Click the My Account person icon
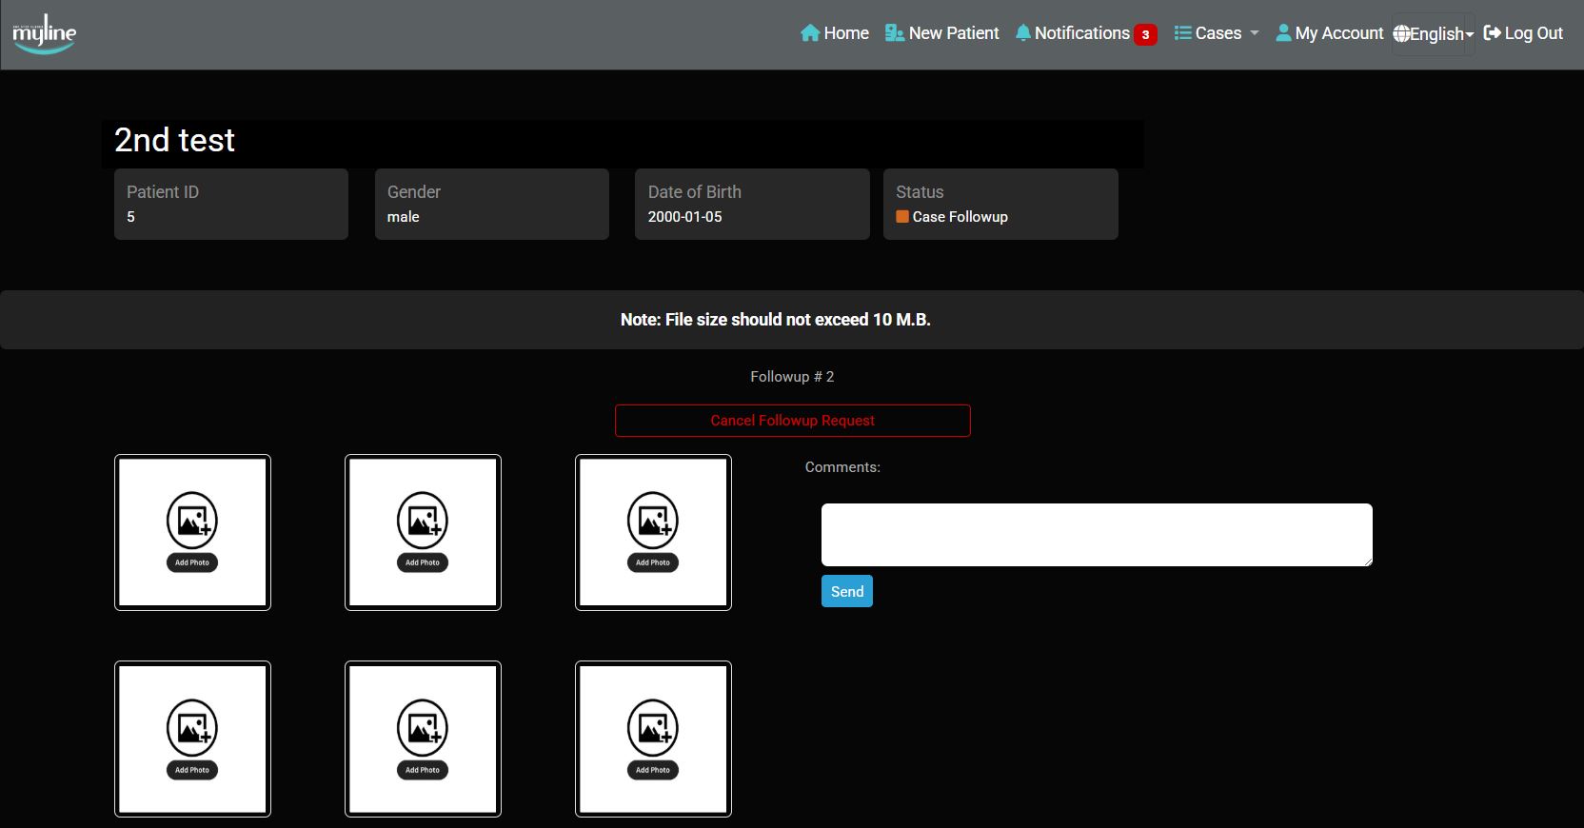 point(1283,33)
